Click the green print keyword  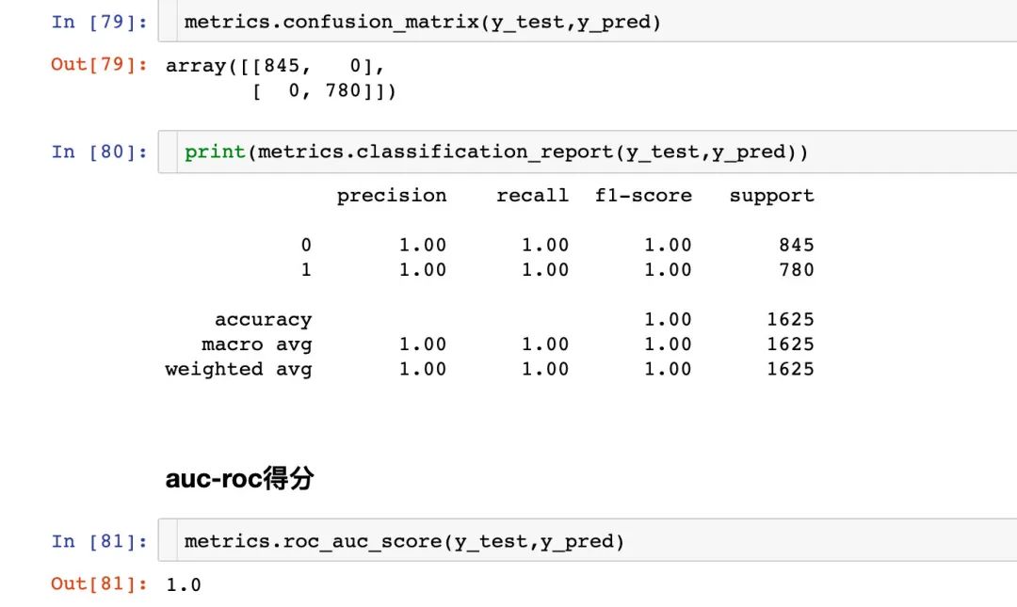click(215, 152)
